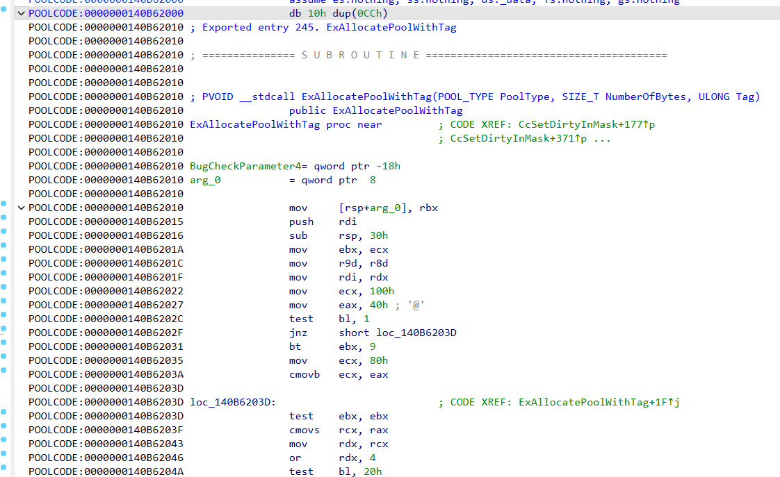The width and height of the screenshot is (780, 477).
Task: Select the mov ebx, ecx operands
Action: [363, 250]
